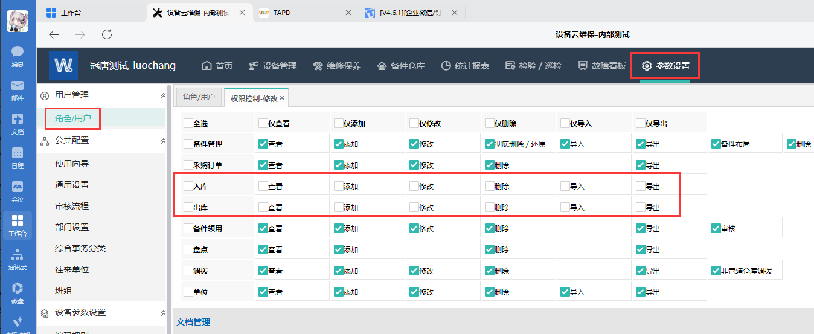Uncheck 彻底删除 / 还原 in 备件管理 row
Viewport: 814px width, 334px height.
click(x=490, y=144)
